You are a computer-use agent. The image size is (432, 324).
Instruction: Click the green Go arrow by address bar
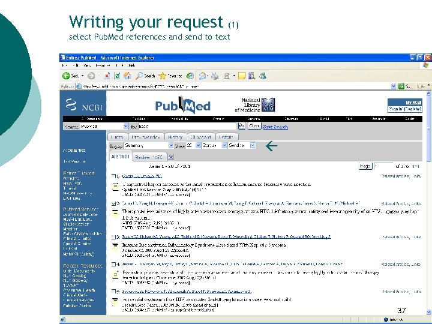[401, 86]
